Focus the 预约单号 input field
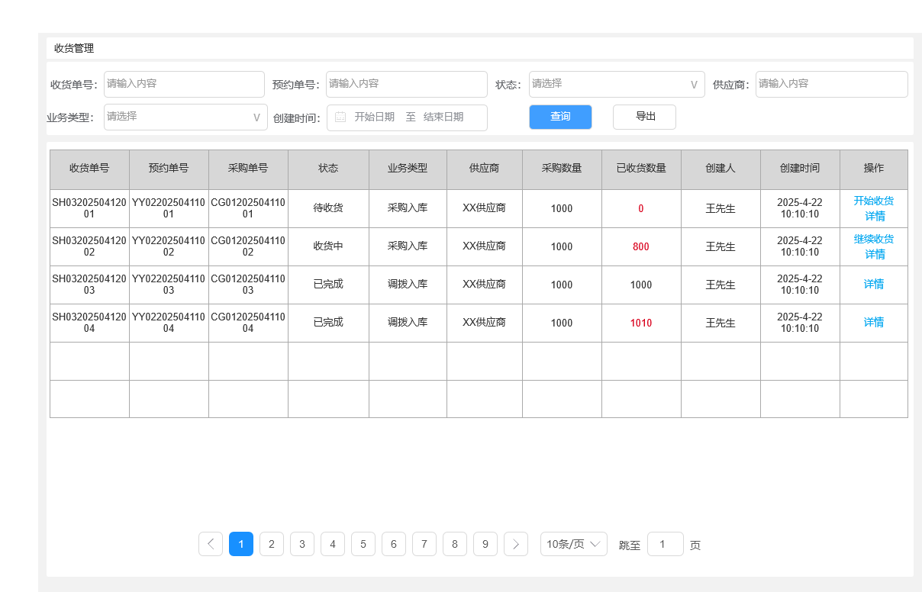This screenshot has width=922, height=592. pos(407,84)
